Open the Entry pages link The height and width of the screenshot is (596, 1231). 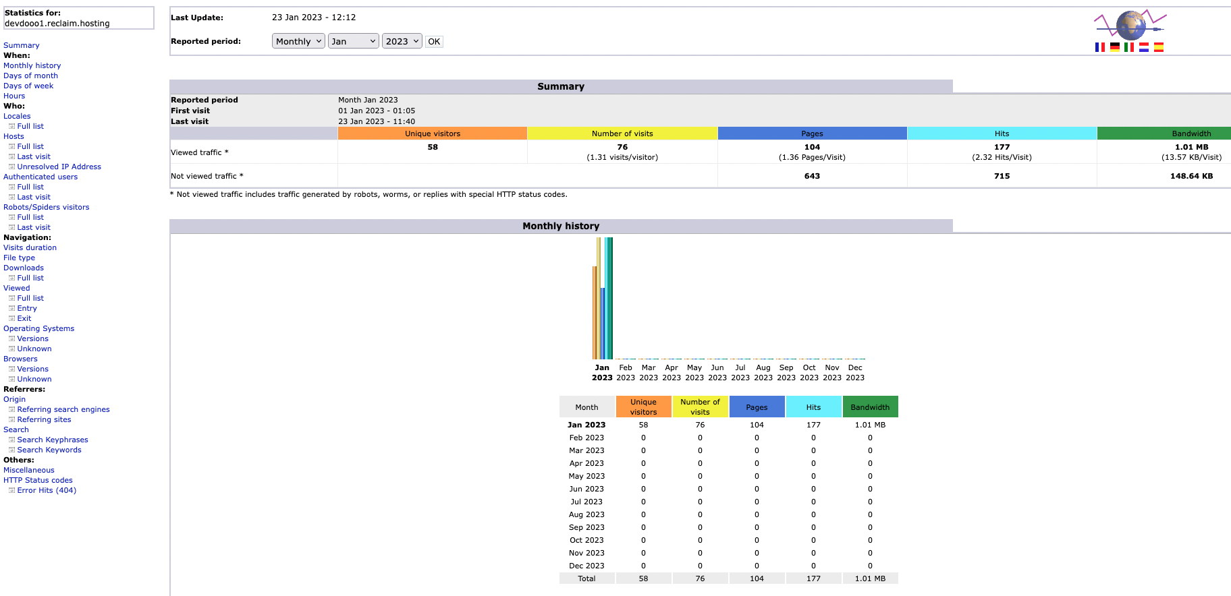pyautogui.click(x=27, y=308)
